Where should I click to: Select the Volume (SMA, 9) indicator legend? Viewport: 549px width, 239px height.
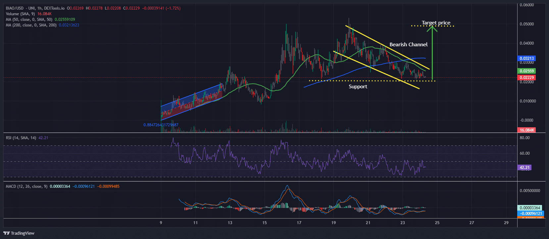(x=20, y=14)
